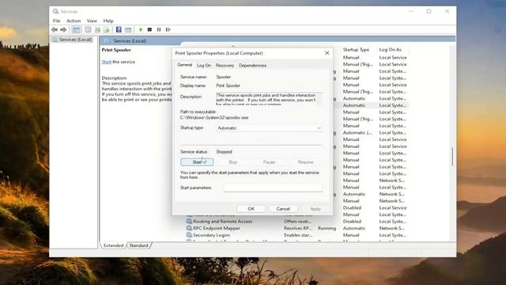Open the Startup type dropdown
The image size is (506, 285).
[270, 128]
